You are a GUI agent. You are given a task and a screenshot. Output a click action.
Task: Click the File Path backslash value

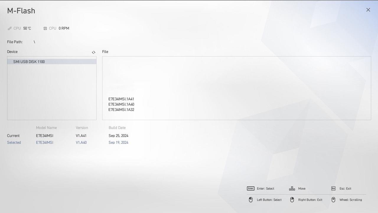tap(34, 42)
